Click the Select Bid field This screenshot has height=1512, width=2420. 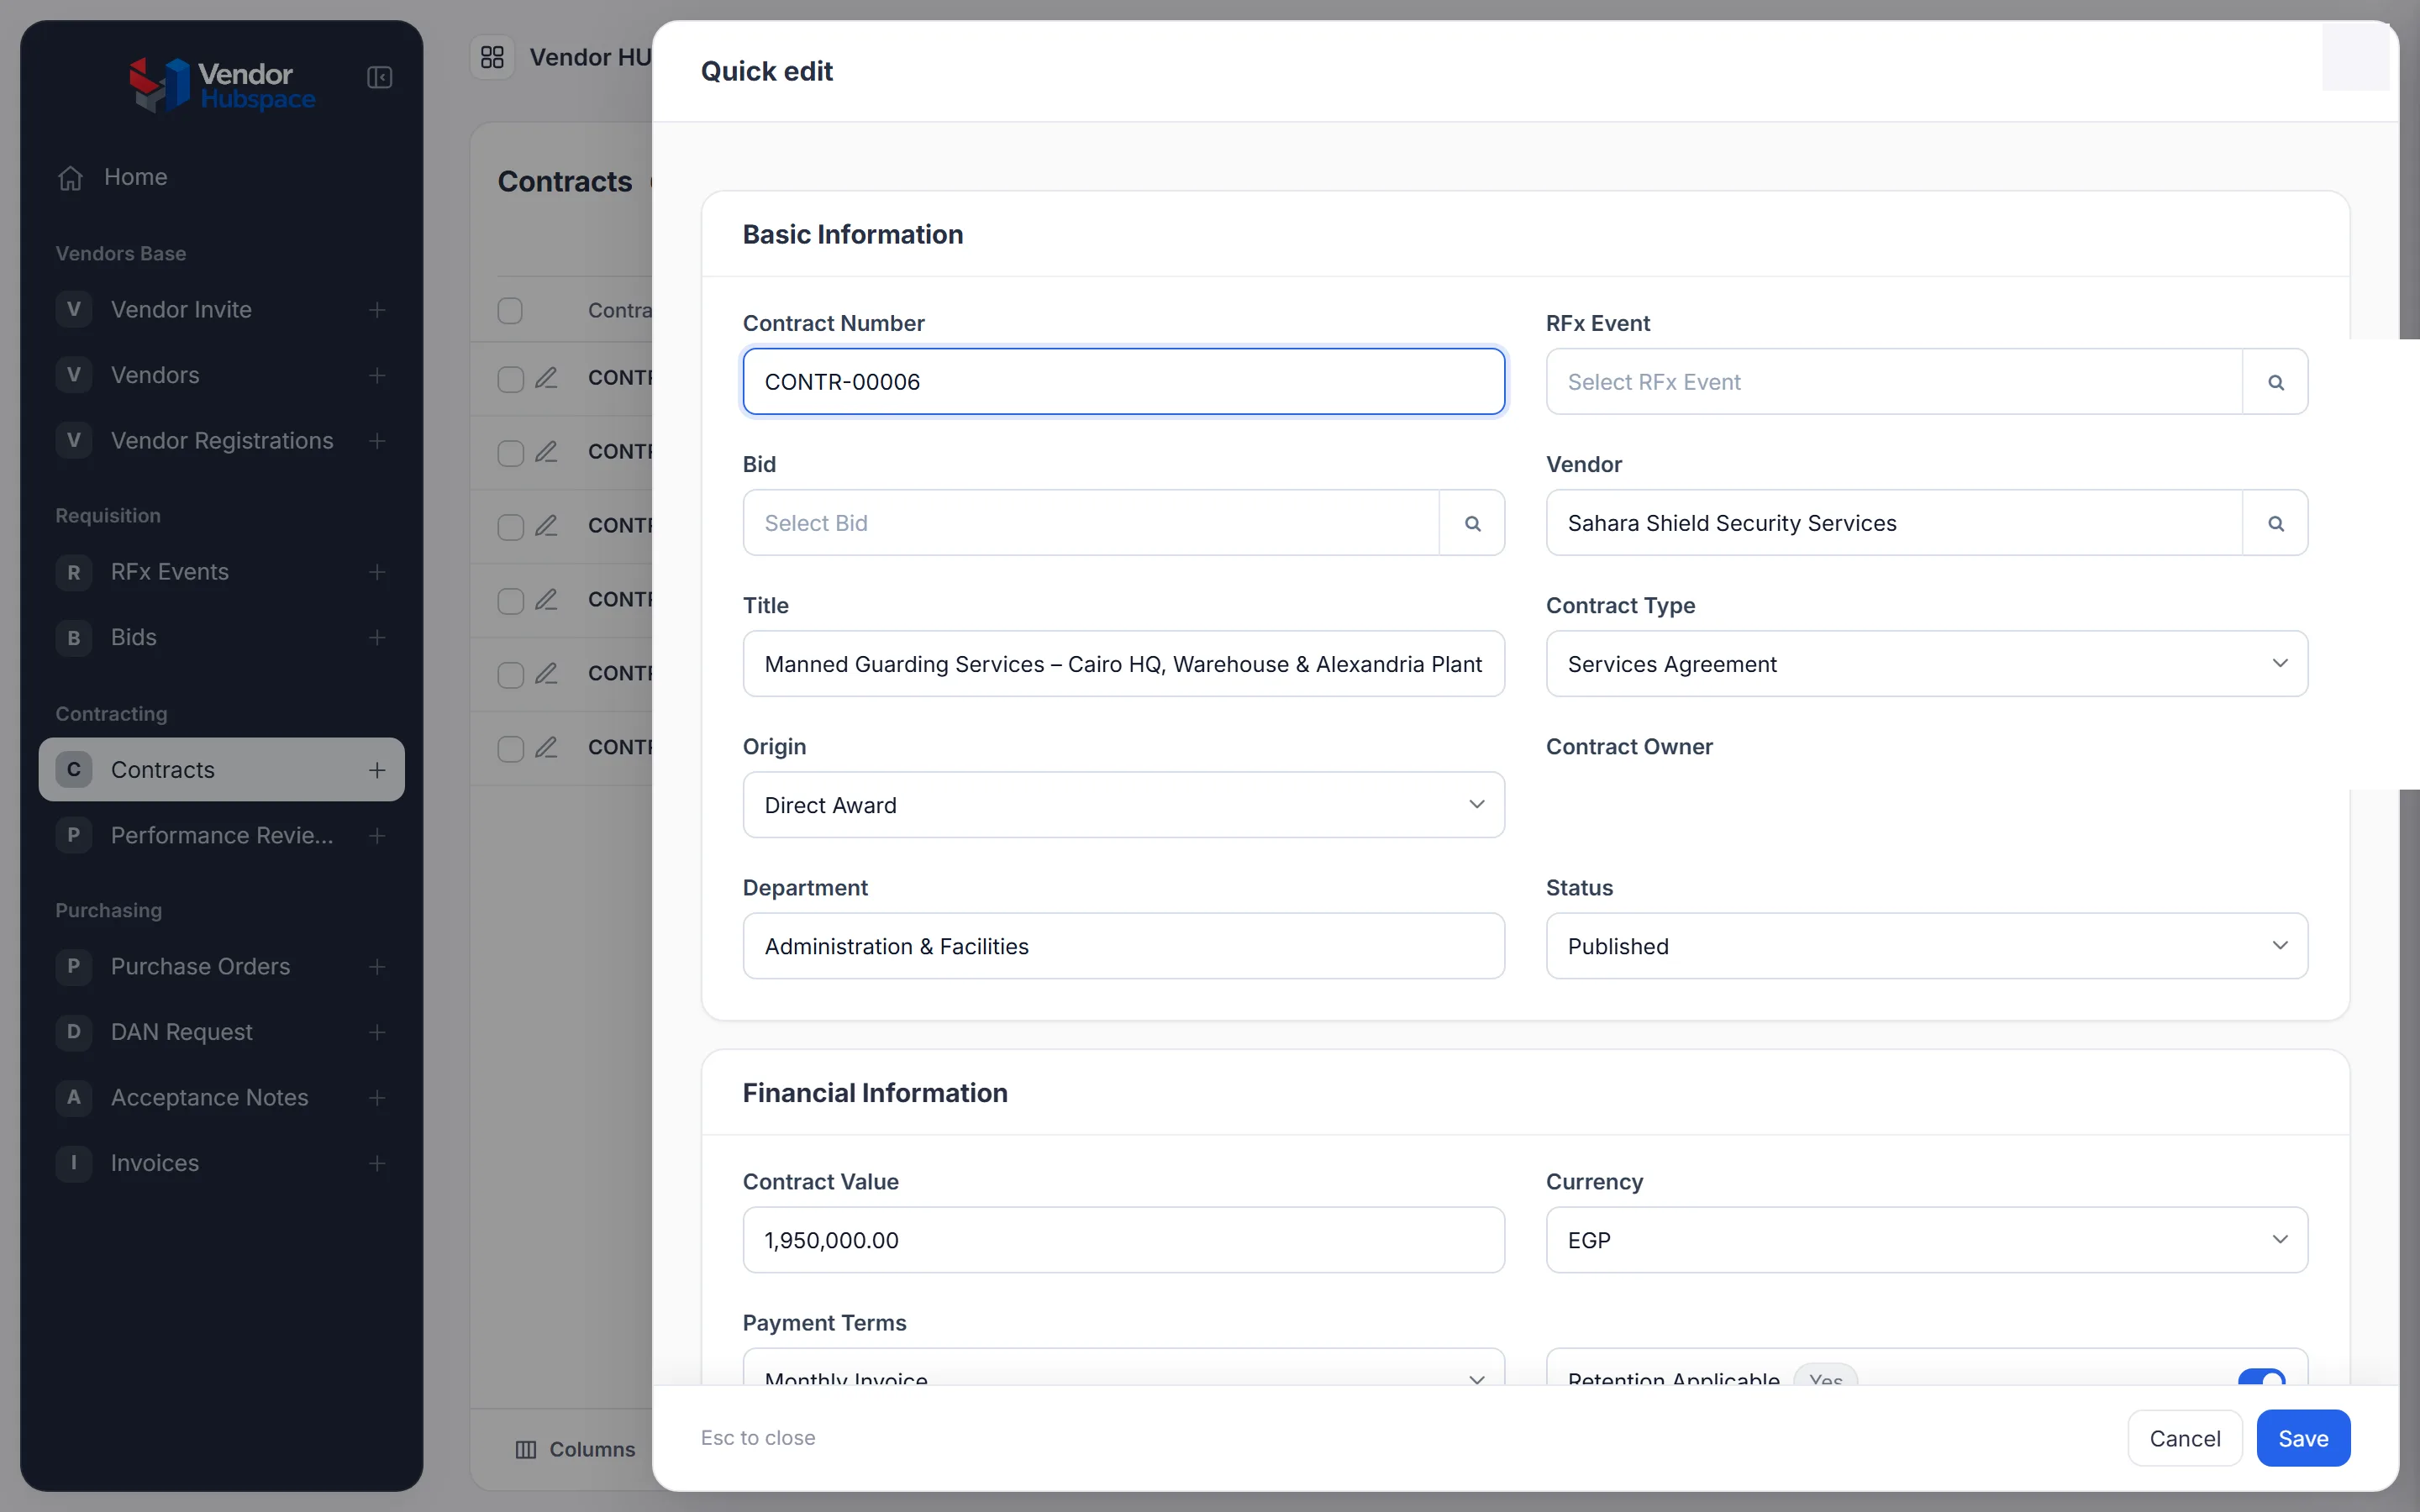tap(1091, 523)
